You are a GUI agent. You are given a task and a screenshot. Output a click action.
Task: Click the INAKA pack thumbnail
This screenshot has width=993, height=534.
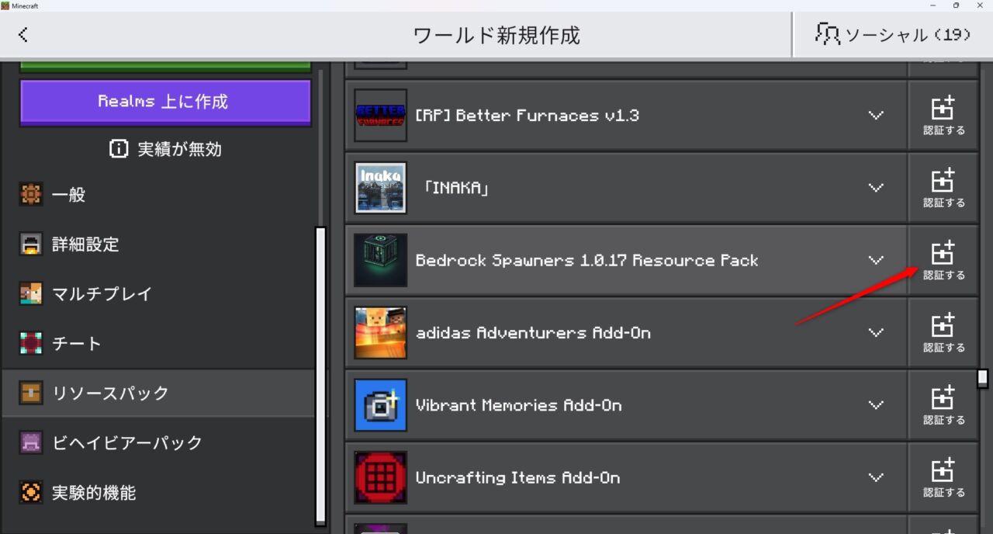coord(380,188)
